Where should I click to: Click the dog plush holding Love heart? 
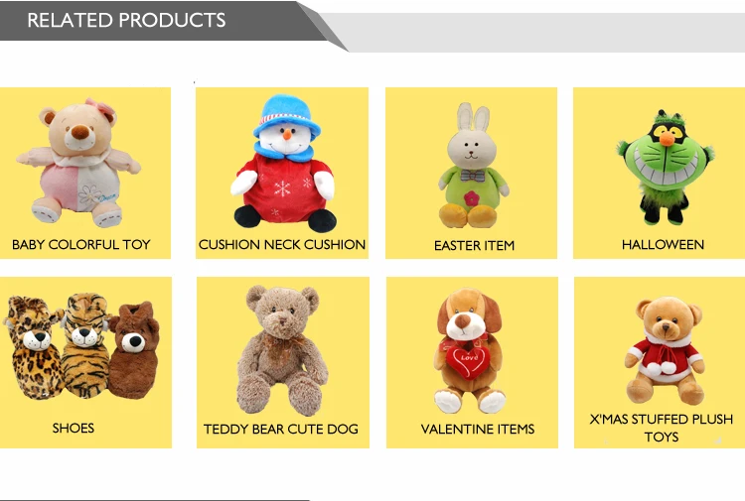click(469, 350)
